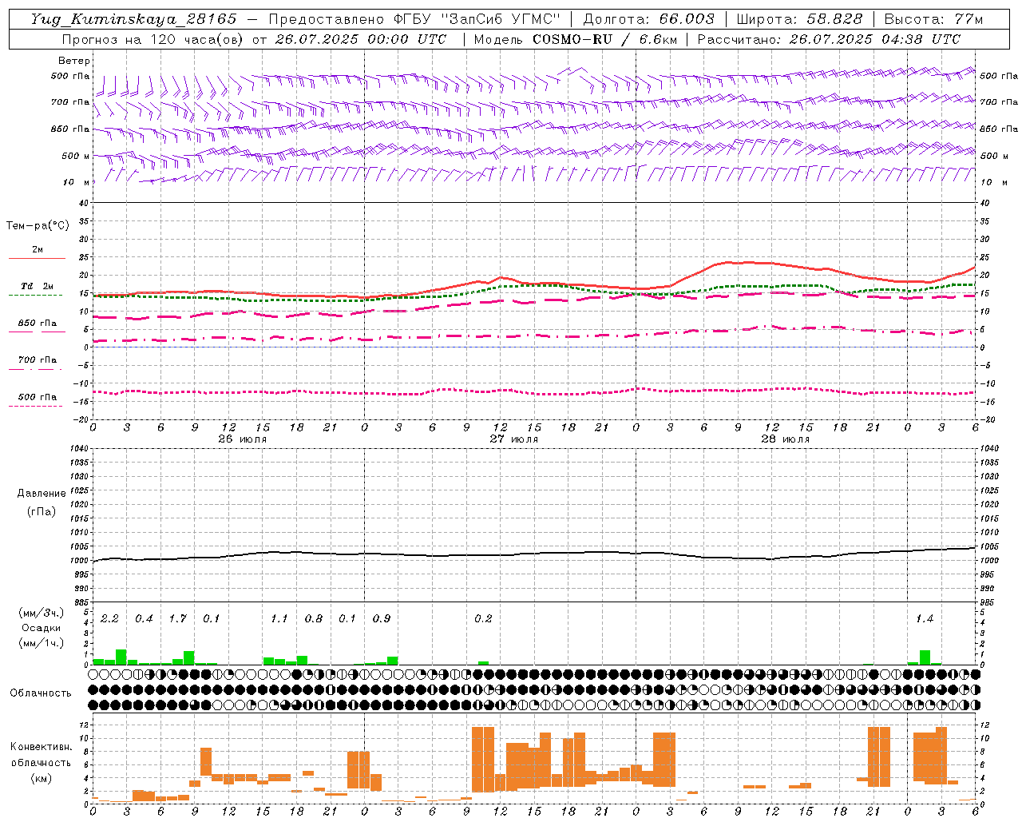Click the '2.2' precipitation amount value
1022x818 pixels.
(109, 618)
